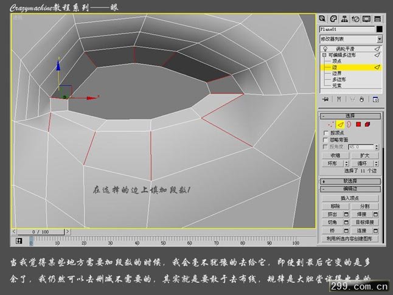Image resolution: width=393 pixels, height=295 pixels.
Task: Click the 移除 button
Action: click(x=335, y=207)
